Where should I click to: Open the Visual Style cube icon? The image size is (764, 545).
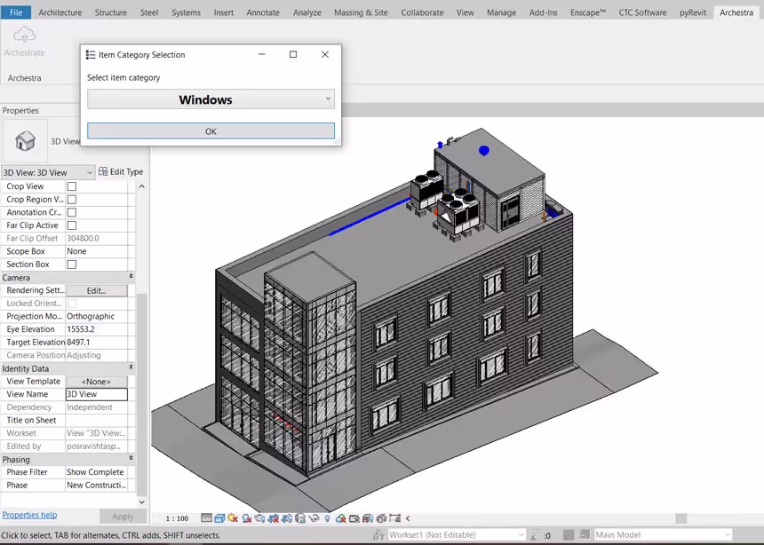[219, 518]
